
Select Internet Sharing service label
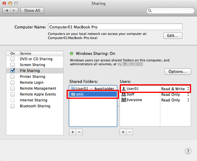pyautogui.click(x=33, y=100)
